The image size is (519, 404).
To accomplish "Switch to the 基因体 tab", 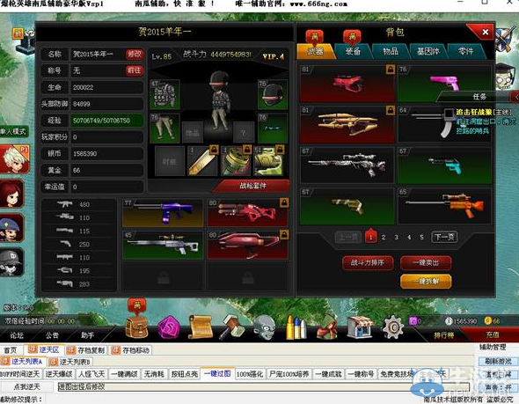I will [428, 51].
